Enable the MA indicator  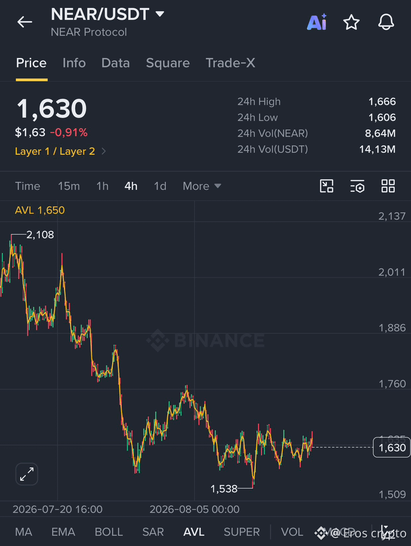click(x=24, y=532)
